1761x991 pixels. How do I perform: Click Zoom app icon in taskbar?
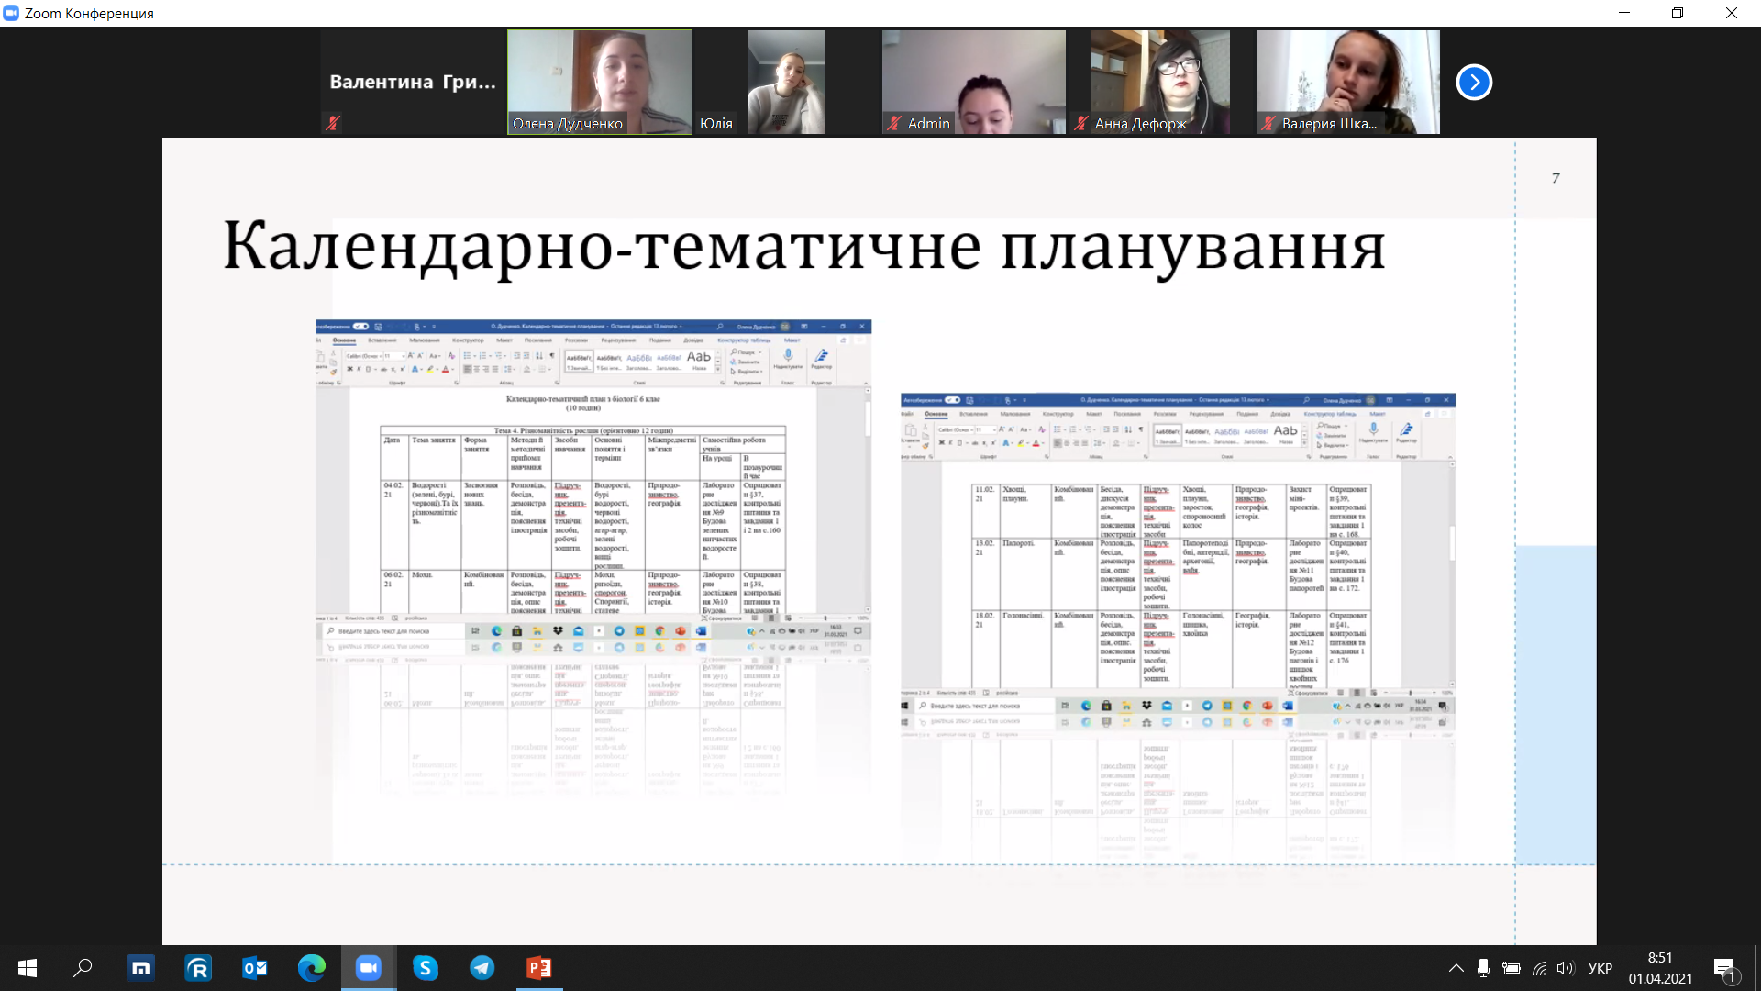point(369,968)
